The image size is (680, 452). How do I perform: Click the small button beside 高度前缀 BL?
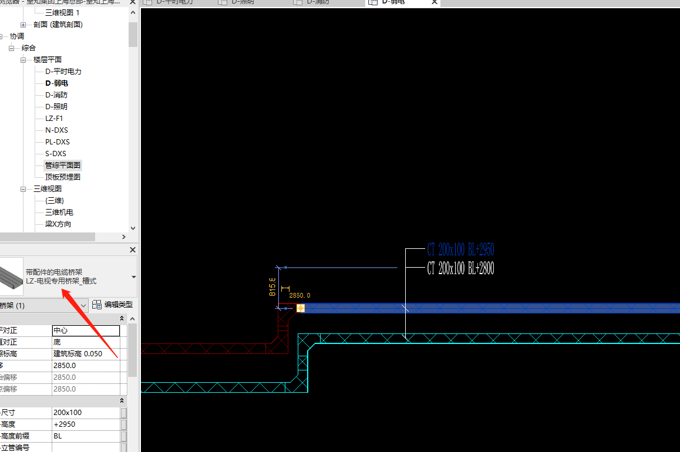(x=124, y=436)
